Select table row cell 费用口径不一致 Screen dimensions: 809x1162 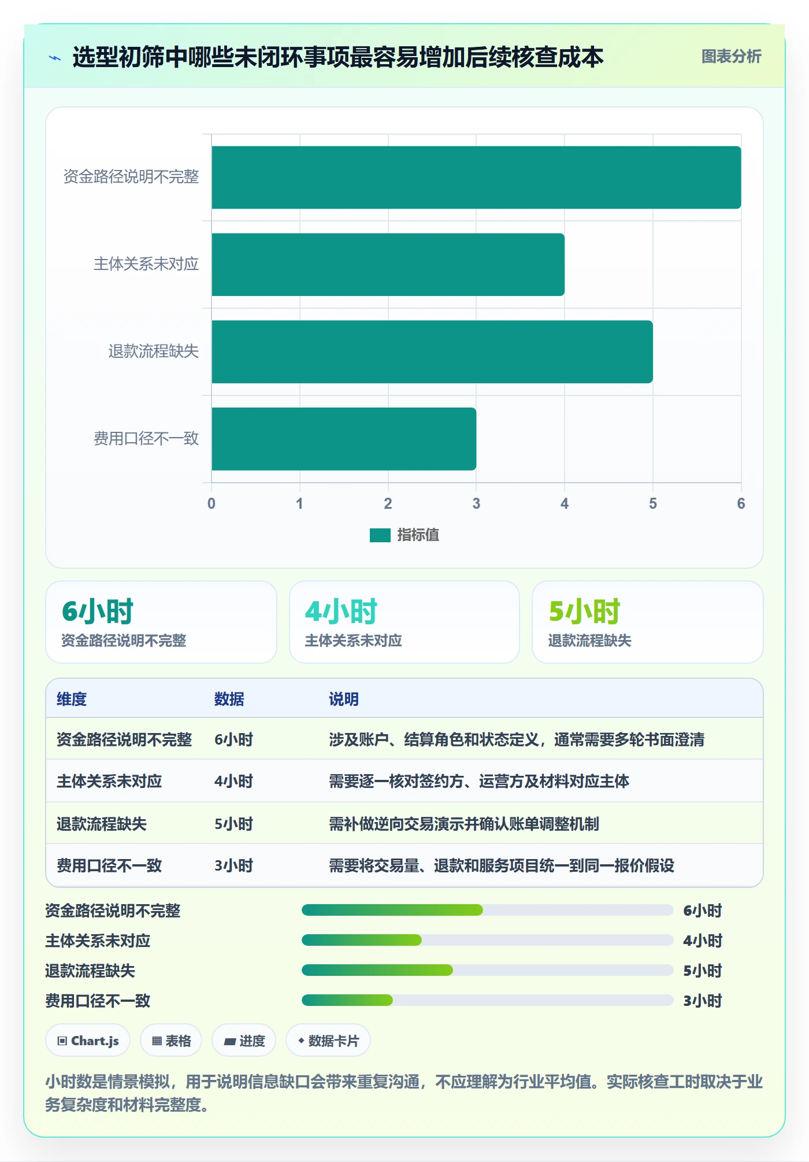(x=109, y=865)
